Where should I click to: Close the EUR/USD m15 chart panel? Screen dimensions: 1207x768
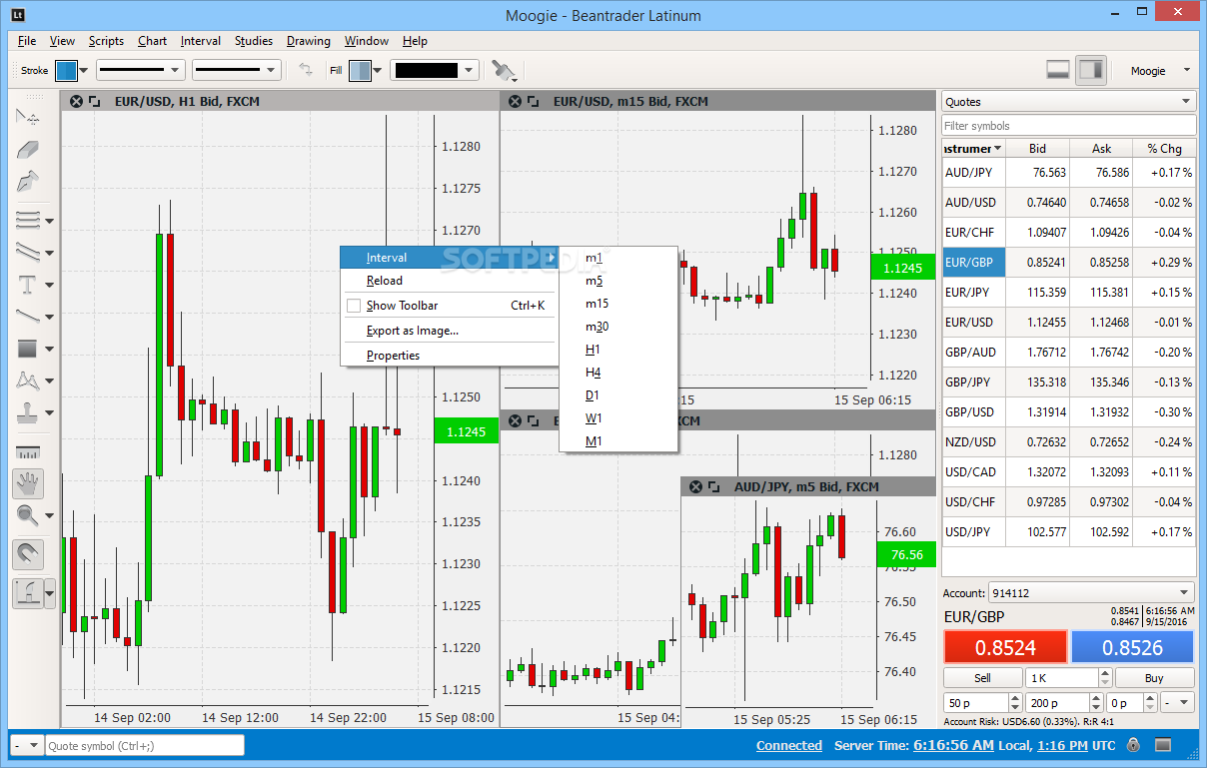pyautogui.click(x=516, y=101)
